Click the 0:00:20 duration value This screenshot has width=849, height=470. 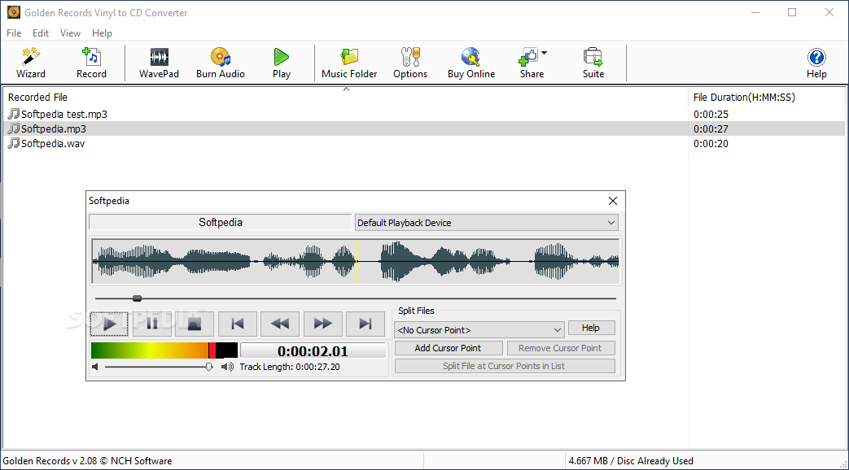(711, 143)
